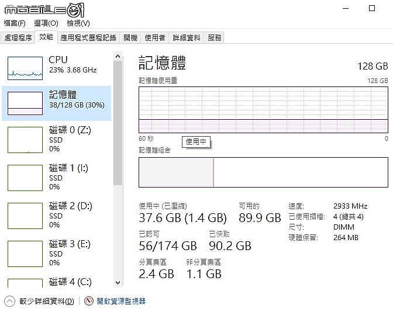Click the 磁碟 0 (Z:) graph thumbnail
This screenshot has width=393, height=312.
pyautogui.click(x=25, y=139)
